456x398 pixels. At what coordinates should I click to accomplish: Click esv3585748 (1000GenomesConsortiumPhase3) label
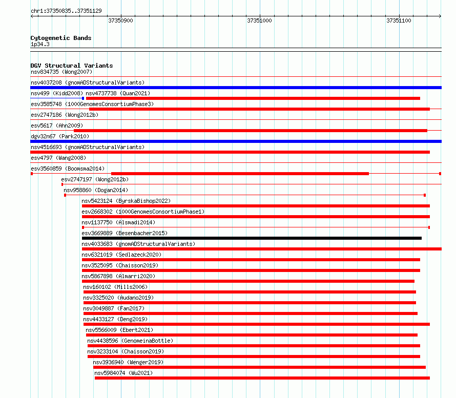click(x=92, y=104)
